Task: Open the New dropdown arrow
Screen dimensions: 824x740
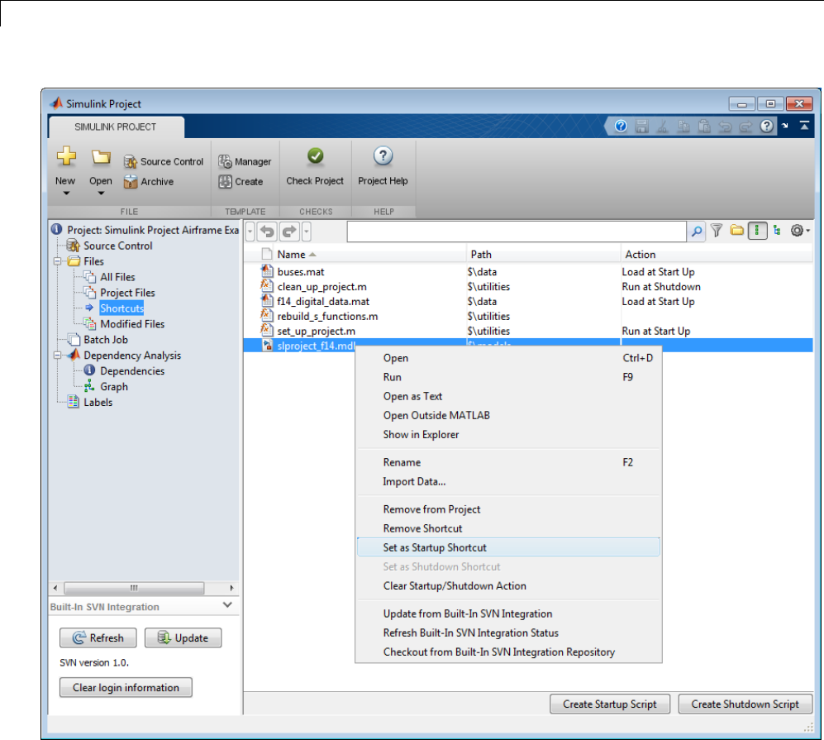Action: coord(66,193)
